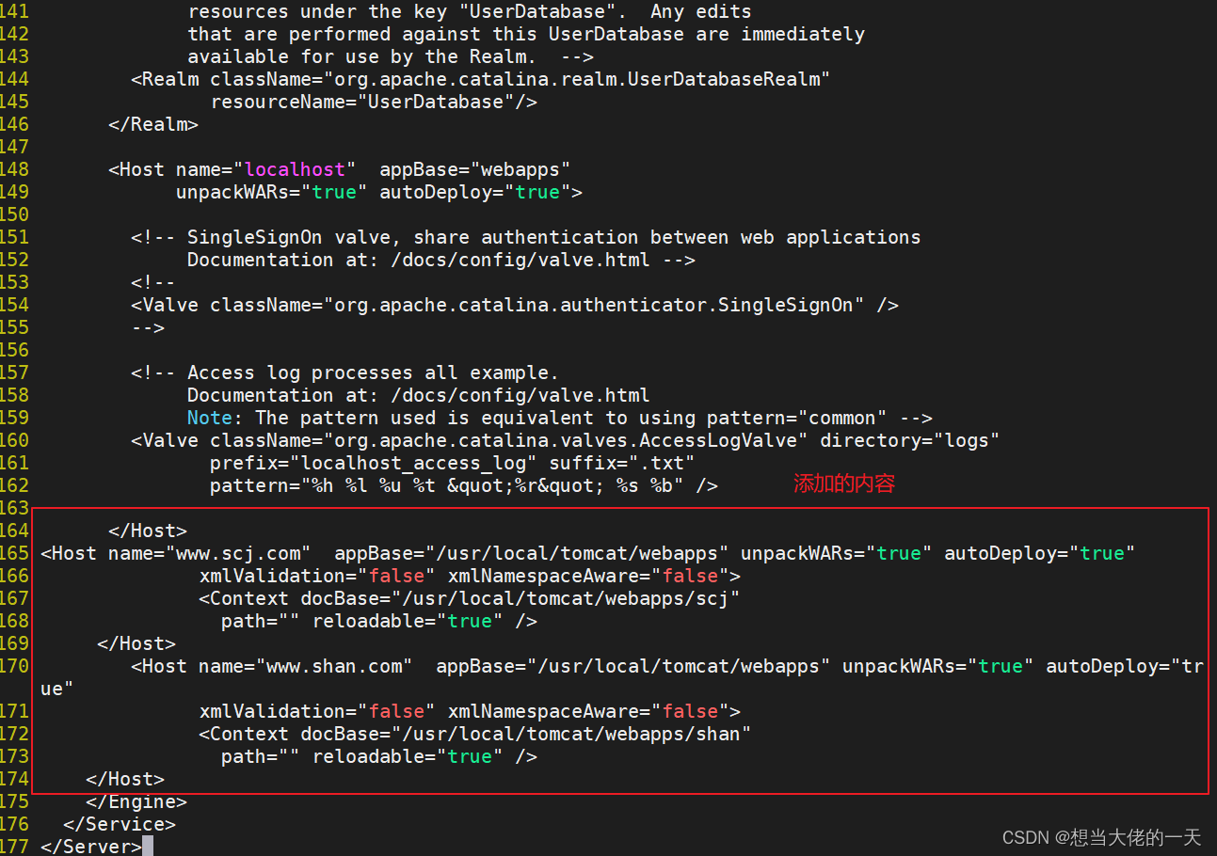Click xmlNamespaceAware="false" on line 166
Viewport: 1217px width, 856px height.
point(588,576)
